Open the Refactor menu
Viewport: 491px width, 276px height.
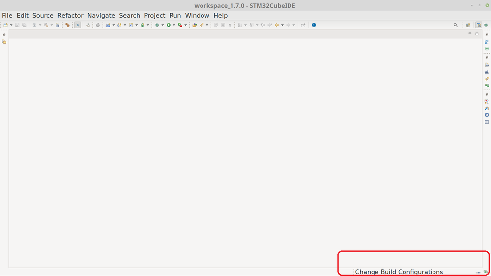point(70,15)
